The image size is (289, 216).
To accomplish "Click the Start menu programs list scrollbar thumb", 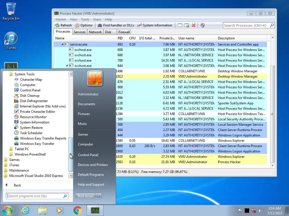I will click(x=71, y=154).
